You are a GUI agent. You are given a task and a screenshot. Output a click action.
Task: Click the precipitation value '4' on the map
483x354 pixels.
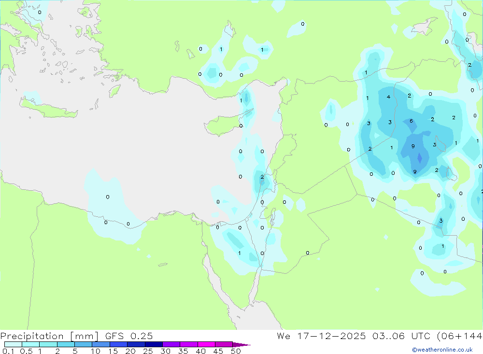388,97
